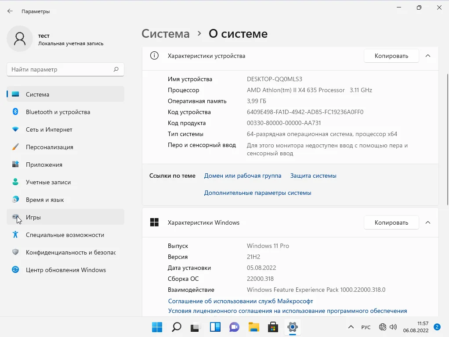Open the Personalization paintbrush icon
Image resolution: width=449 pixels, height=337 pixels.
click(x=15, y=147)
